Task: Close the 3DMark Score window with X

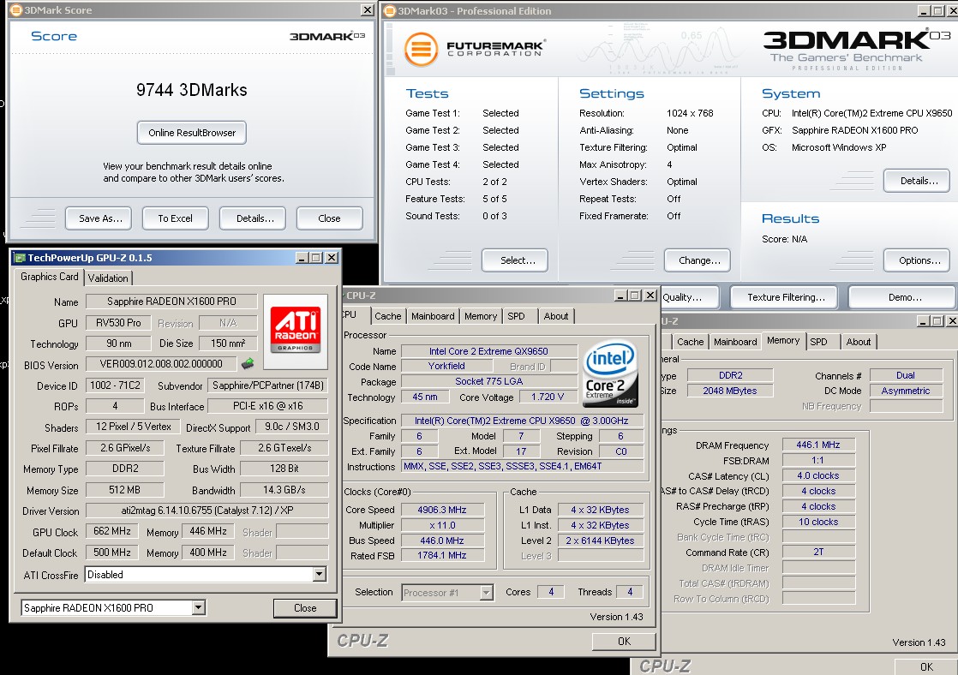Action: [x=368, y=9]
